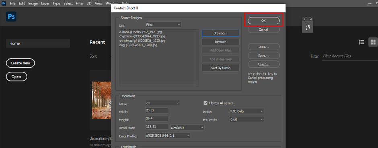378x148 pixels.
Task: Open the dalmatian recent file thumbnail
Action: [x=101, y=100]
